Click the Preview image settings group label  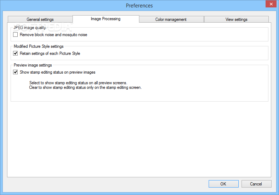click(33, 65)
